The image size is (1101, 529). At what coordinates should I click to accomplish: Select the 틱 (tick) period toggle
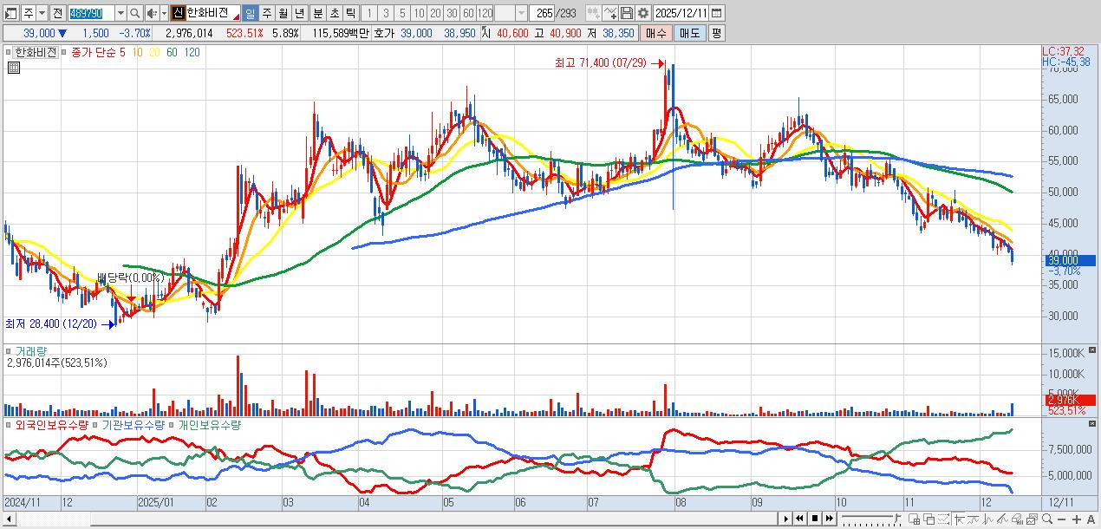[350, 13]
